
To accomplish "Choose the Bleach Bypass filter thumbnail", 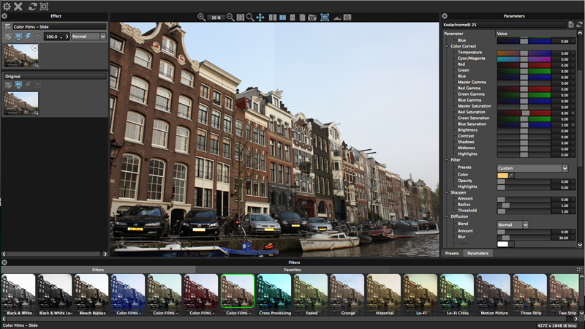I will (x=91, y=291).
